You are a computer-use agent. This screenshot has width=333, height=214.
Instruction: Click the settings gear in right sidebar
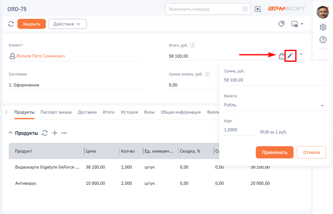coord(323,27)
